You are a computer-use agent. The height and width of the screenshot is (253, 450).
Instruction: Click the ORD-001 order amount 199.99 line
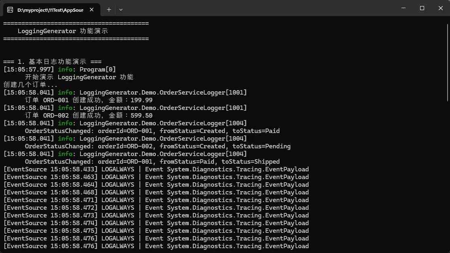pyautogui.click(x=89, y=100)
